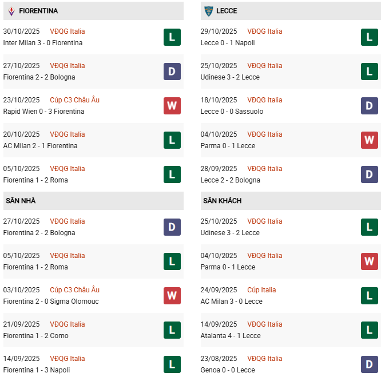This screenshot has width=381, height=377.
Task: Click the L badge for Atalanta 4-1 Lecce
Action: [369, 330]
